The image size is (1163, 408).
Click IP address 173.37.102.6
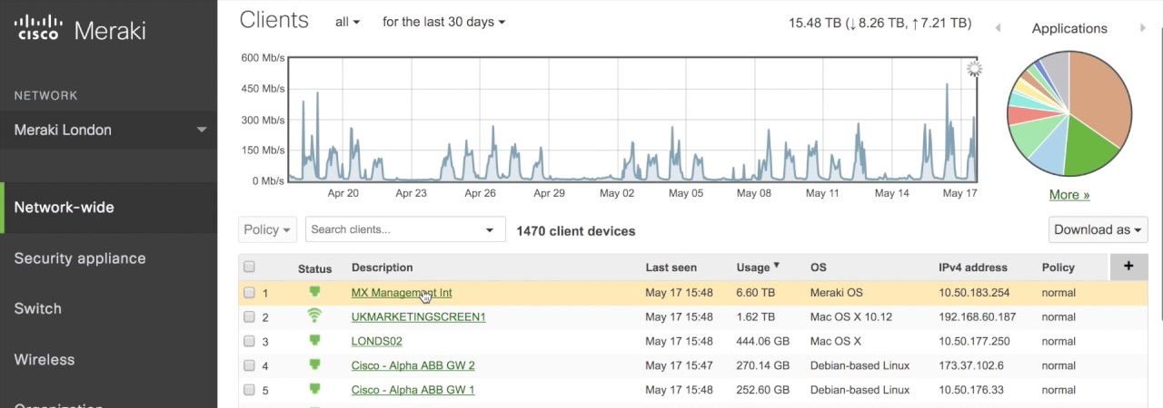[x=971, y=365]
